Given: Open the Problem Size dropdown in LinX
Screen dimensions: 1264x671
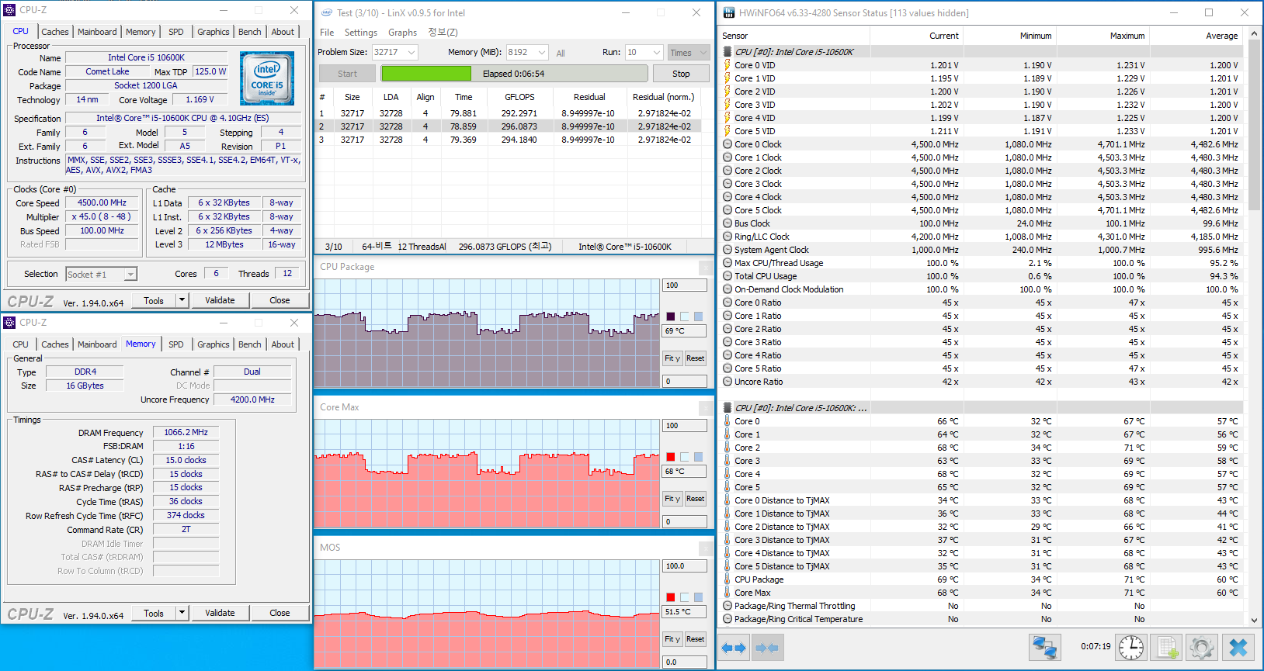Looking at the screenshot, I should pyautogui.click(x=411, y=53).
